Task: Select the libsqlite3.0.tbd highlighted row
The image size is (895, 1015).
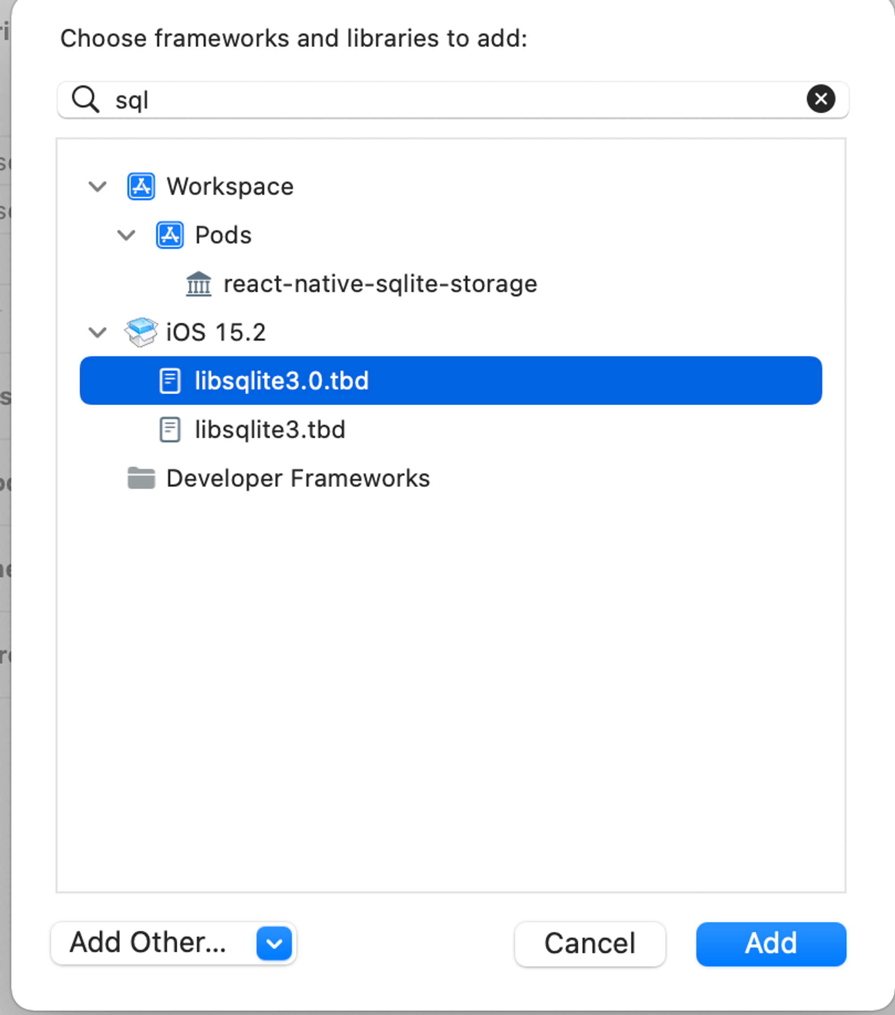Action: [x=450, y=381]
